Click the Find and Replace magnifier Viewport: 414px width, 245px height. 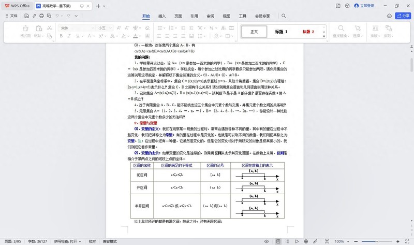[341, 28]
